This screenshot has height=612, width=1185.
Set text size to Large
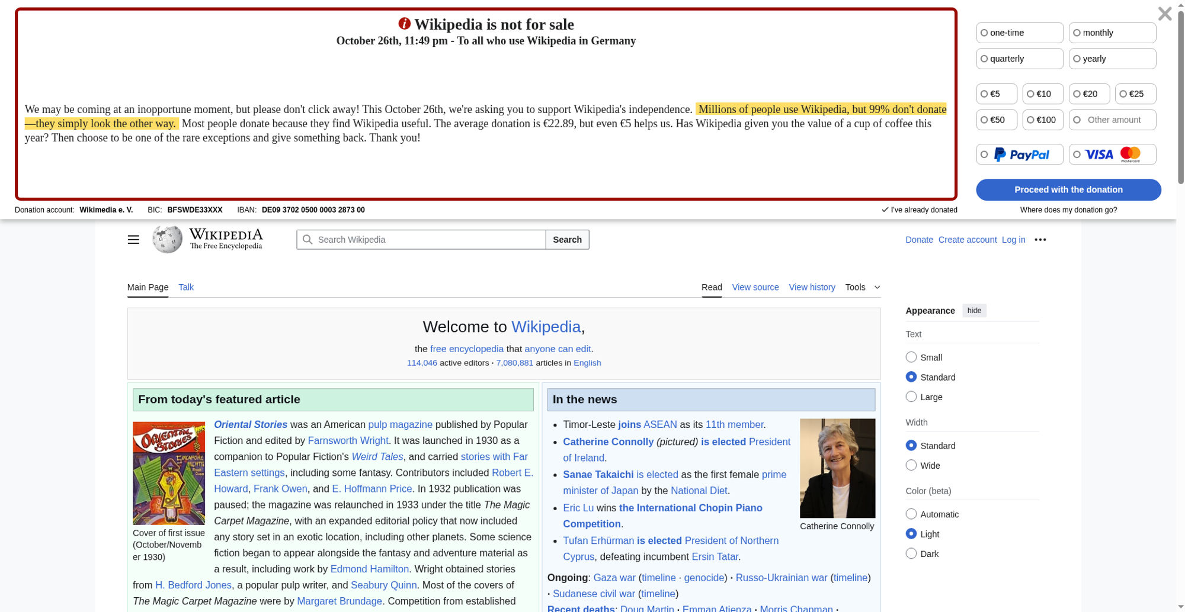911,397
